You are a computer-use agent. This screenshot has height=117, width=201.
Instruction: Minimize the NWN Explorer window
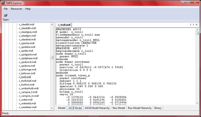point(183,2)
